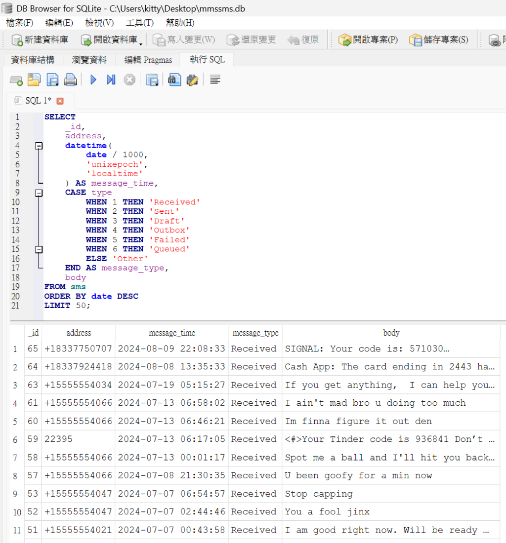506x543 pixels.
Task: Click 寫入變更(W) to write changes
Action: [x=184, y=40]
